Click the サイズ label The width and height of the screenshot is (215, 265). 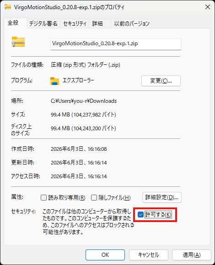pos(18,115)
